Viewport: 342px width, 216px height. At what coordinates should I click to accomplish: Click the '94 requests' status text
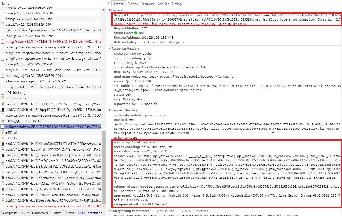9,213
